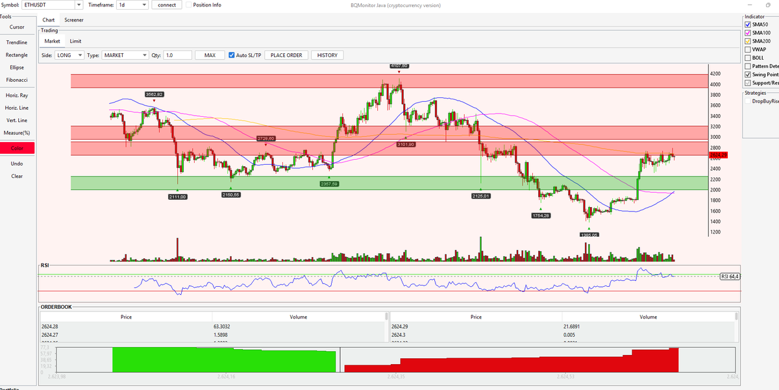
Task: Click the MAX quantity button
Action: 210,55
